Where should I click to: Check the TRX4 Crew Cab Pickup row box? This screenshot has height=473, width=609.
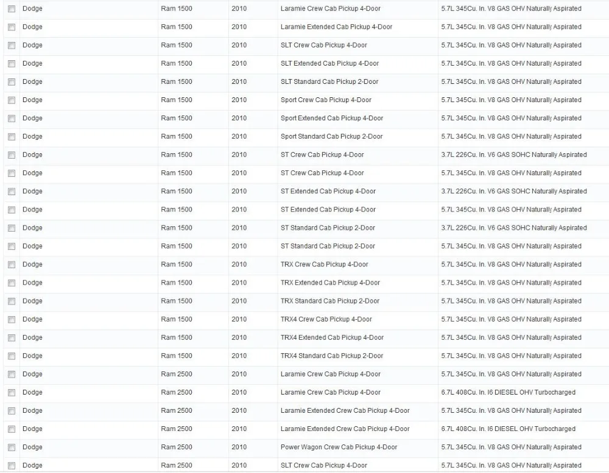click(x=12, y=319)
